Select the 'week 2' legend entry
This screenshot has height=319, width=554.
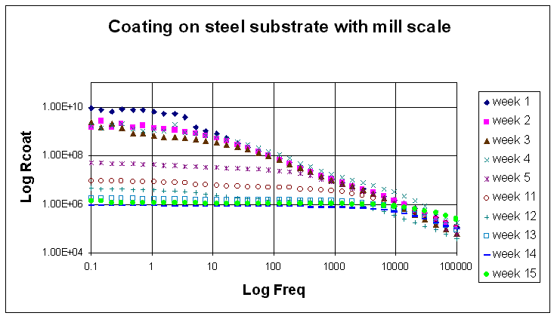point(507,121)
